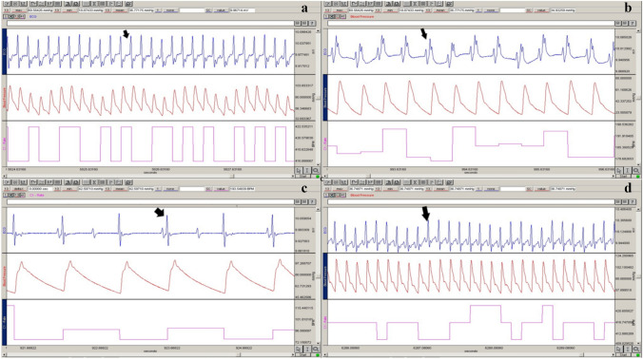This screenshot has height=359, width=643.
Task: Click the last toolbar icon in window d
Action: click(x=450, y=181)
